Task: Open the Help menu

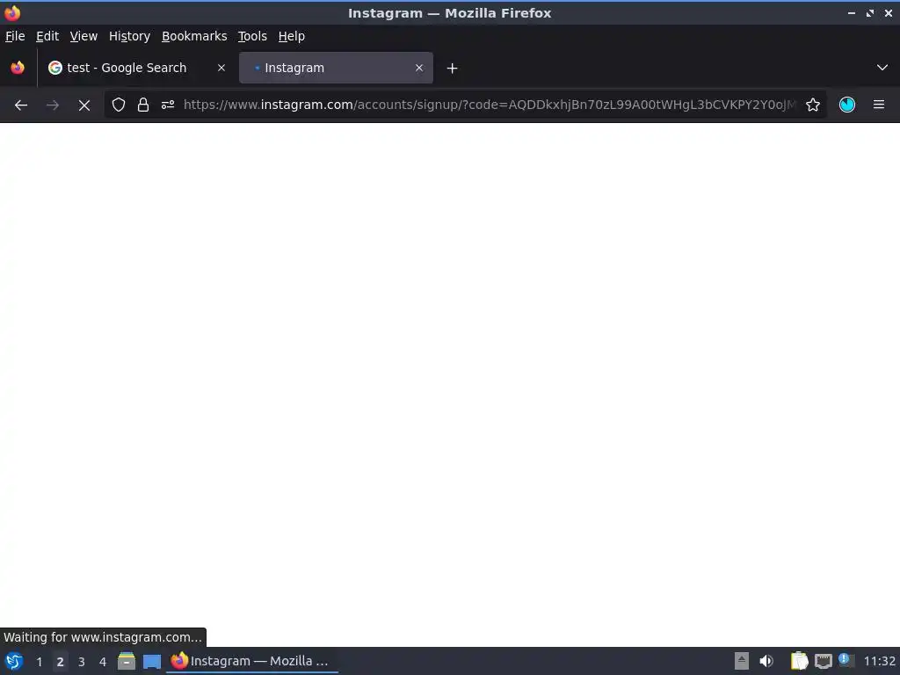Action: [292, 36]
